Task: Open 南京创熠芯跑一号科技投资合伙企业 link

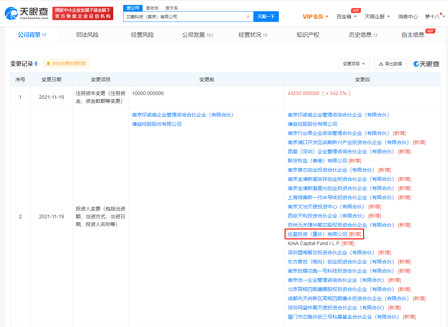Action: [341, 271]
